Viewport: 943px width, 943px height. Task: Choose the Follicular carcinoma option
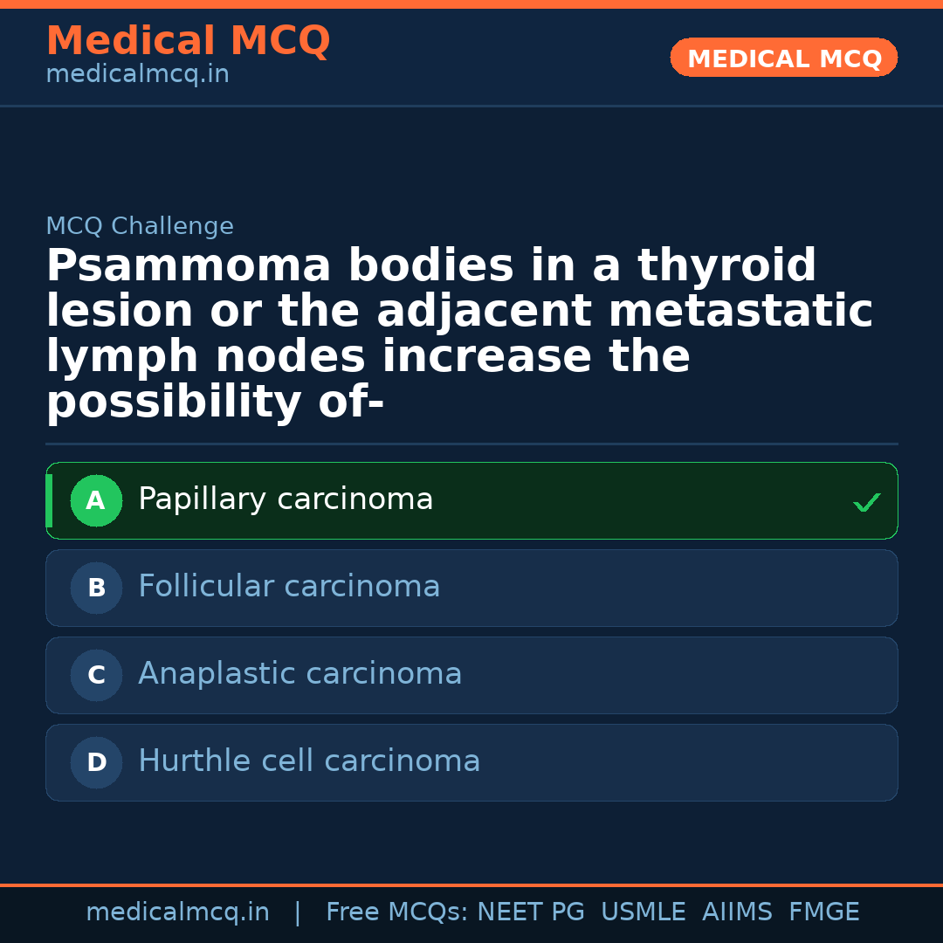click(x=289, y=587)
